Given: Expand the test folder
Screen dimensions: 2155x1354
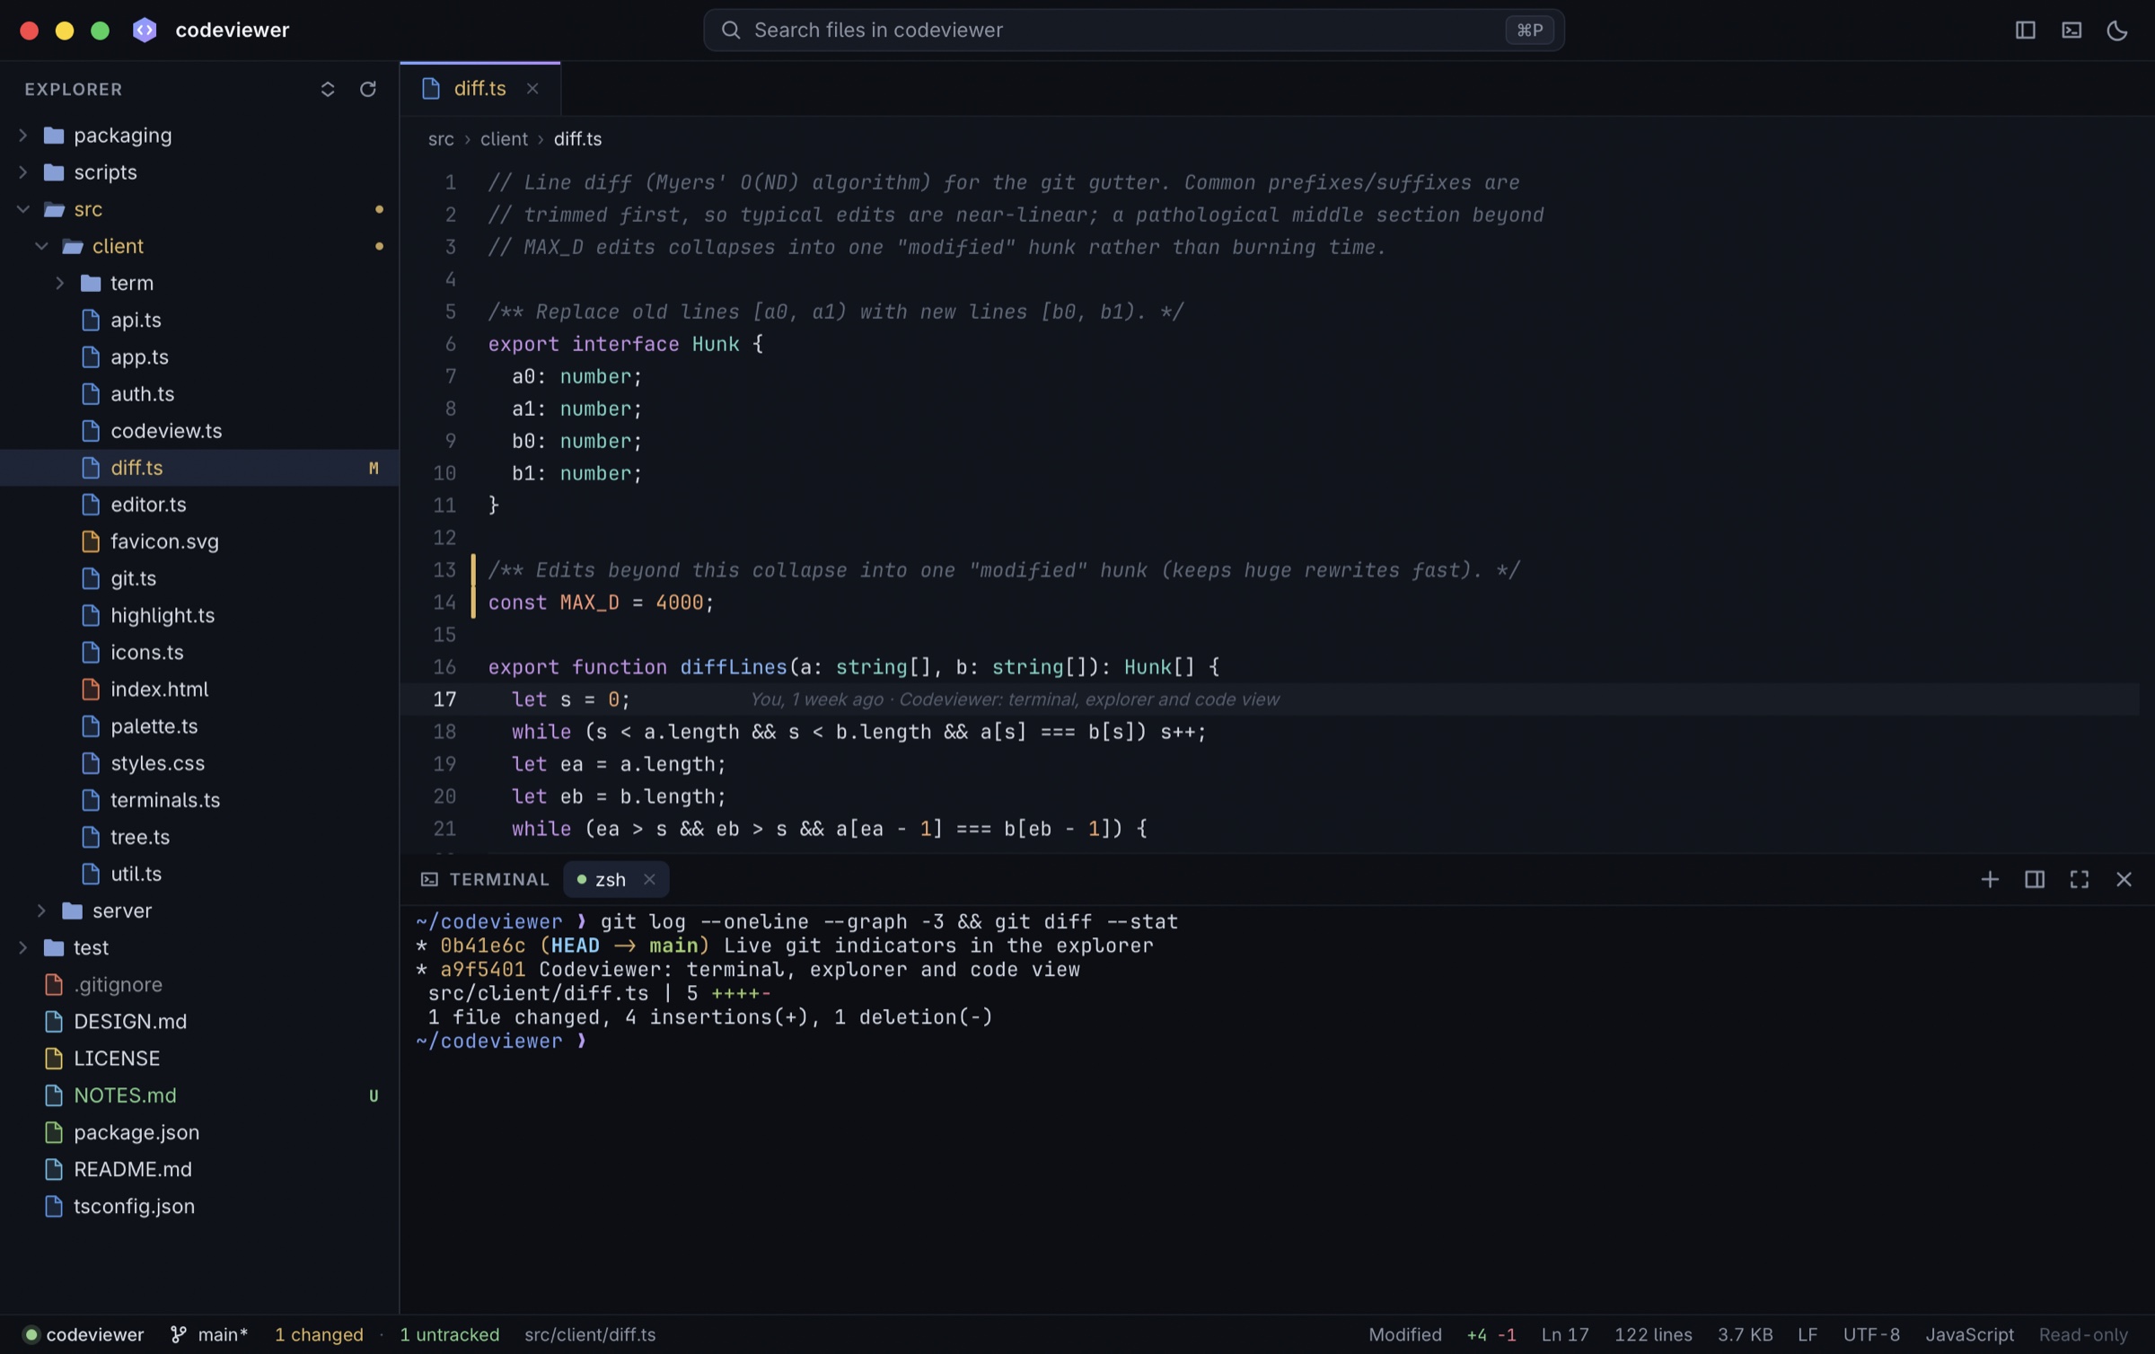Looking at the screenshot, I should 199,947.
